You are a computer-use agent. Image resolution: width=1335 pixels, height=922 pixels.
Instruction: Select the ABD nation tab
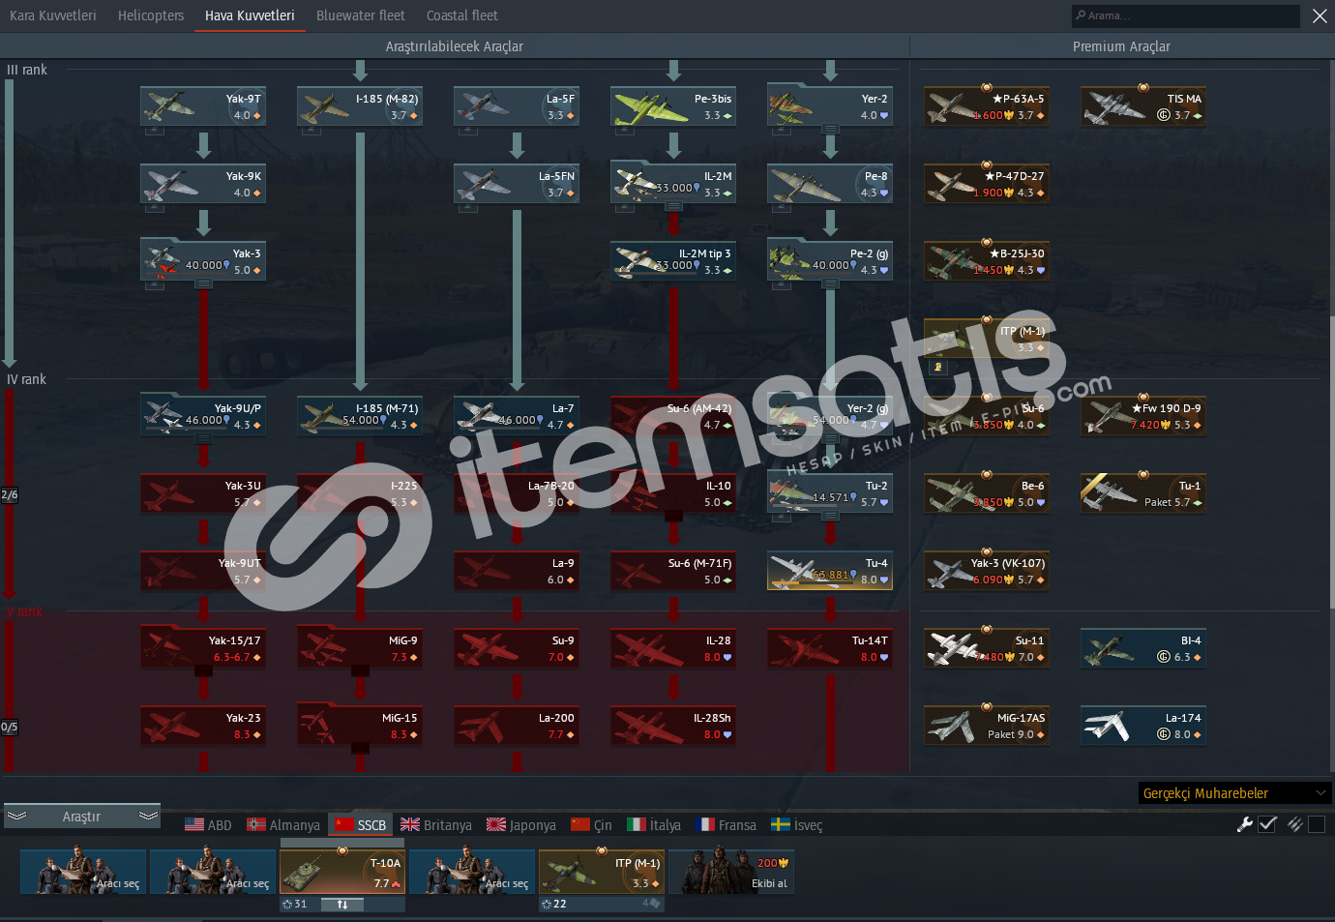coord(209,825)
